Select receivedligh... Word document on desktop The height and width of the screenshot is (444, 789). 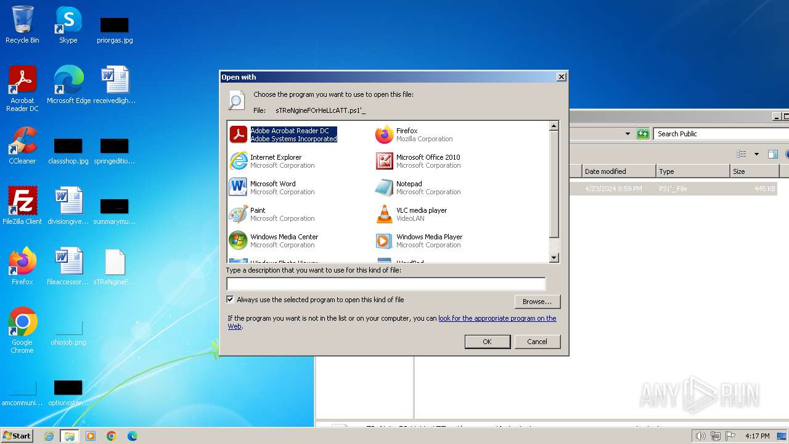[115, 85]
